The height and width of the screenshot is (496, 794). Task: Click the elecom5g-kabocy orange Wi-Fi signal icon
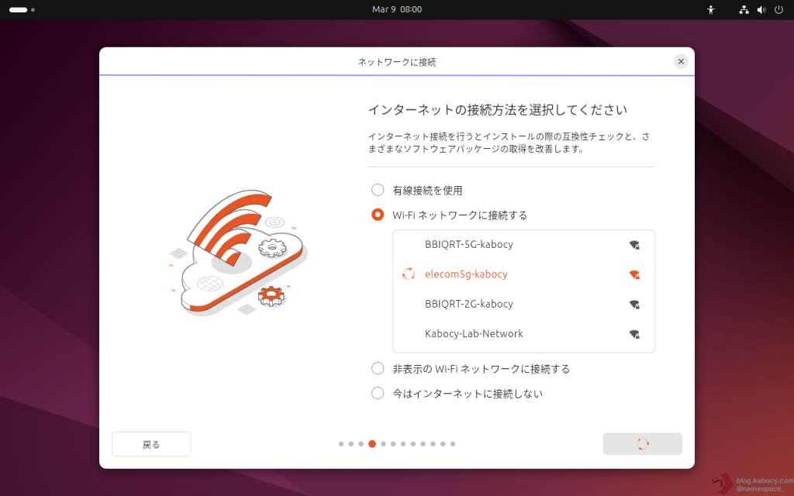click(634, 274)
